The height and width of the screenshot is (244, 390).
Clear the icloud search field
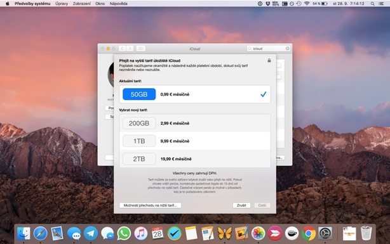288,48
